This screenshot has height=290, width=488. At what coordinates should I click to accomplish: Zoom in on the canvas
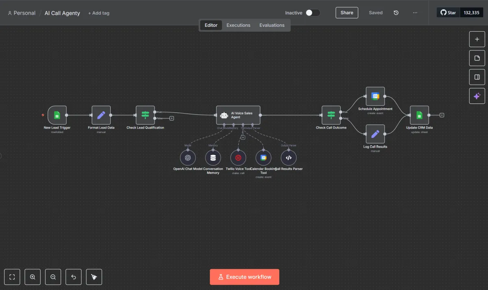(x=33, y=277)
